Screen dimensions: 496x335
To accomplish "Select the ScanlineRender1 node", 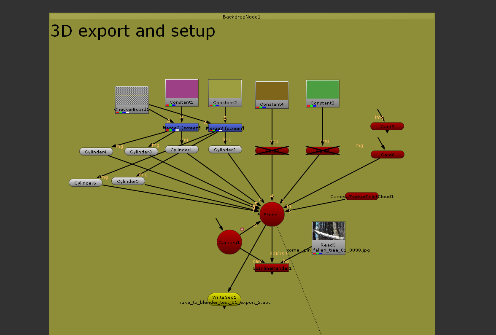I will point(272,267).
